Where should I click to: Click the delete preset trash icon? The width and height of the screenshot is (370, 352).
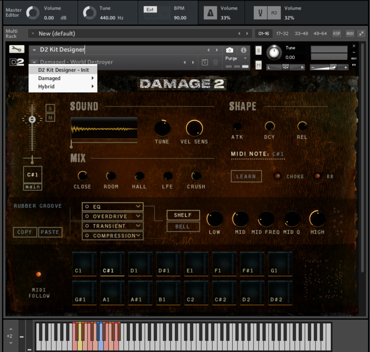[215, 62]
